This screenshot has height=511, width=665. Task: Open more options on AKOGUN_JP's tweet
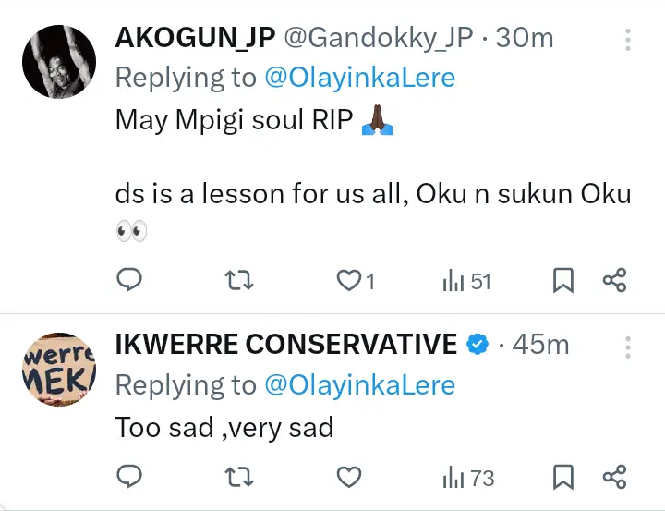pyautogui.click(x=628, y=39)
